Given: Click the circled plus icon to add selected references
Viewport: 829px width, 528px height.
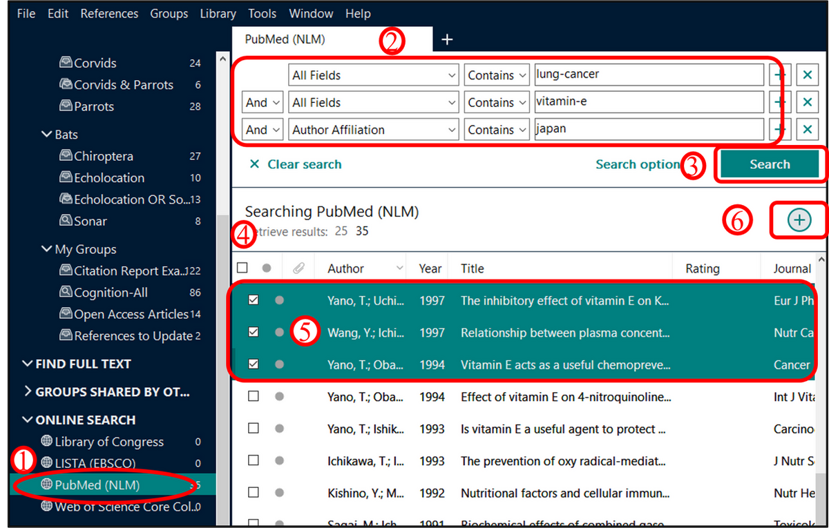Looking at the screenshot, I should click(799, 219).
